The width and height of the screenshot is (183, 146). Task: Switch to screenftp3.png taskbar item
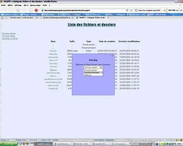pyautogui.click(x=63, y=144)
